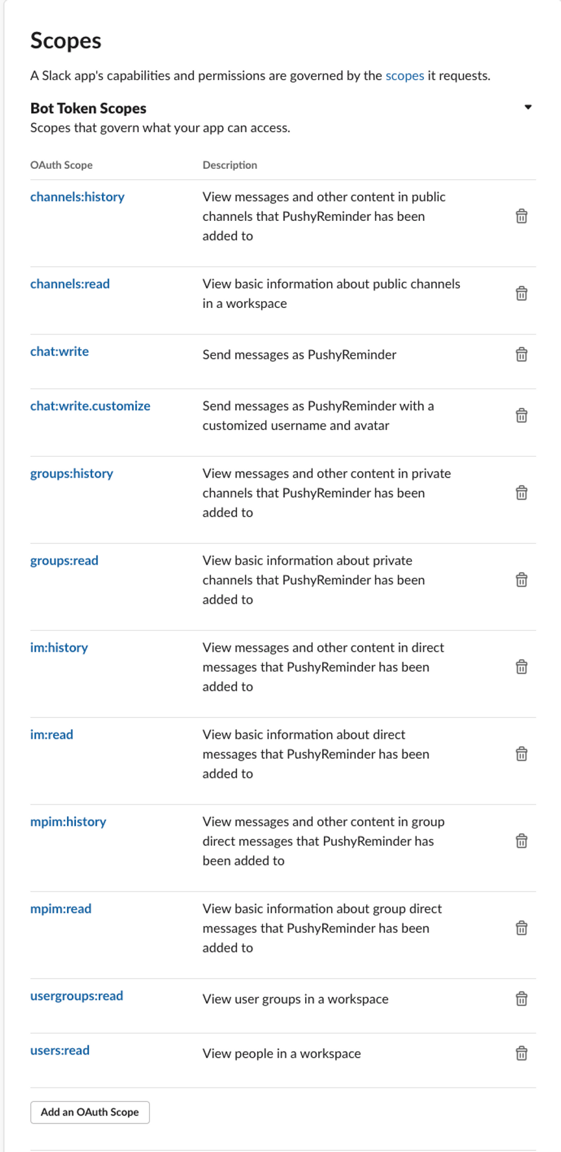Delete the chat:write.customize scope
The width and height of the screenshot is (561, 1152).
coord(521,416)
